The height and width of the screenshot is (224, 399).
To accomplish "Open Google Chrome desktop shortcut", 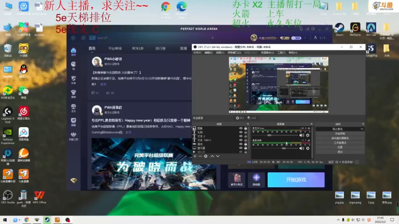I will click(x=166, y=9).
